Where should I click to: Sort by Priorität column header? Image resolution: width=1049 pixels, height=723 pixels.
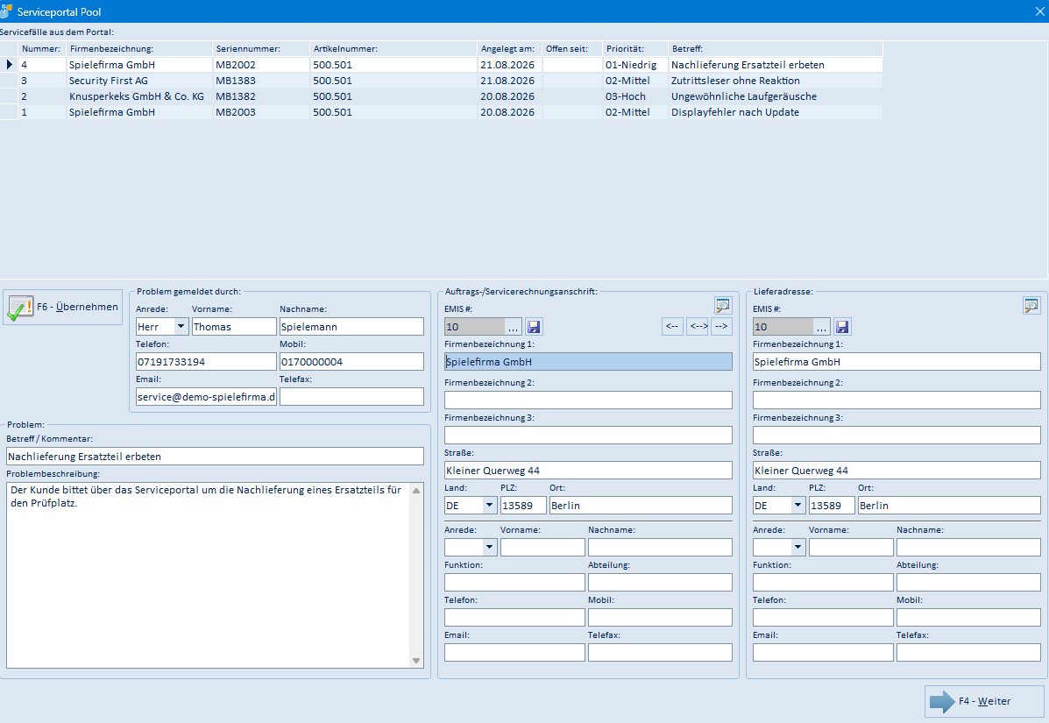634,49
